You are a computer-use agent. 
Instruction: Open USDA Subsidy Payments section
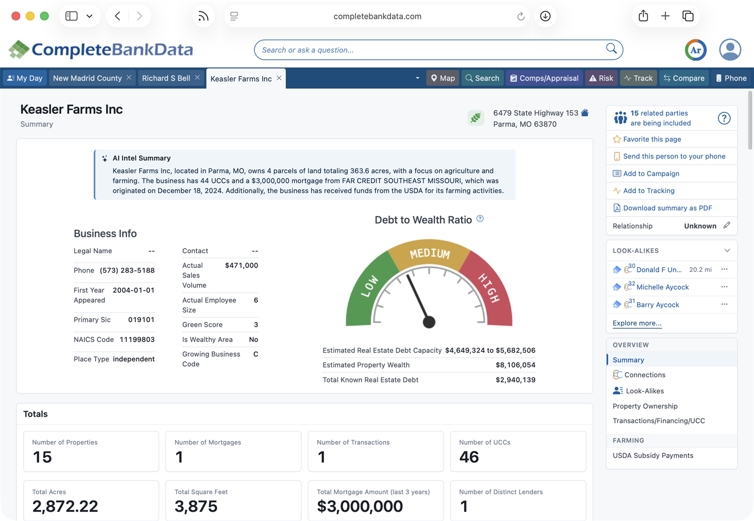pyautogui.click(x=653, y=456)
